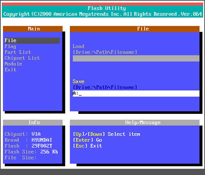
Task: Select the File item in Main menu
Action: point(32,41)
